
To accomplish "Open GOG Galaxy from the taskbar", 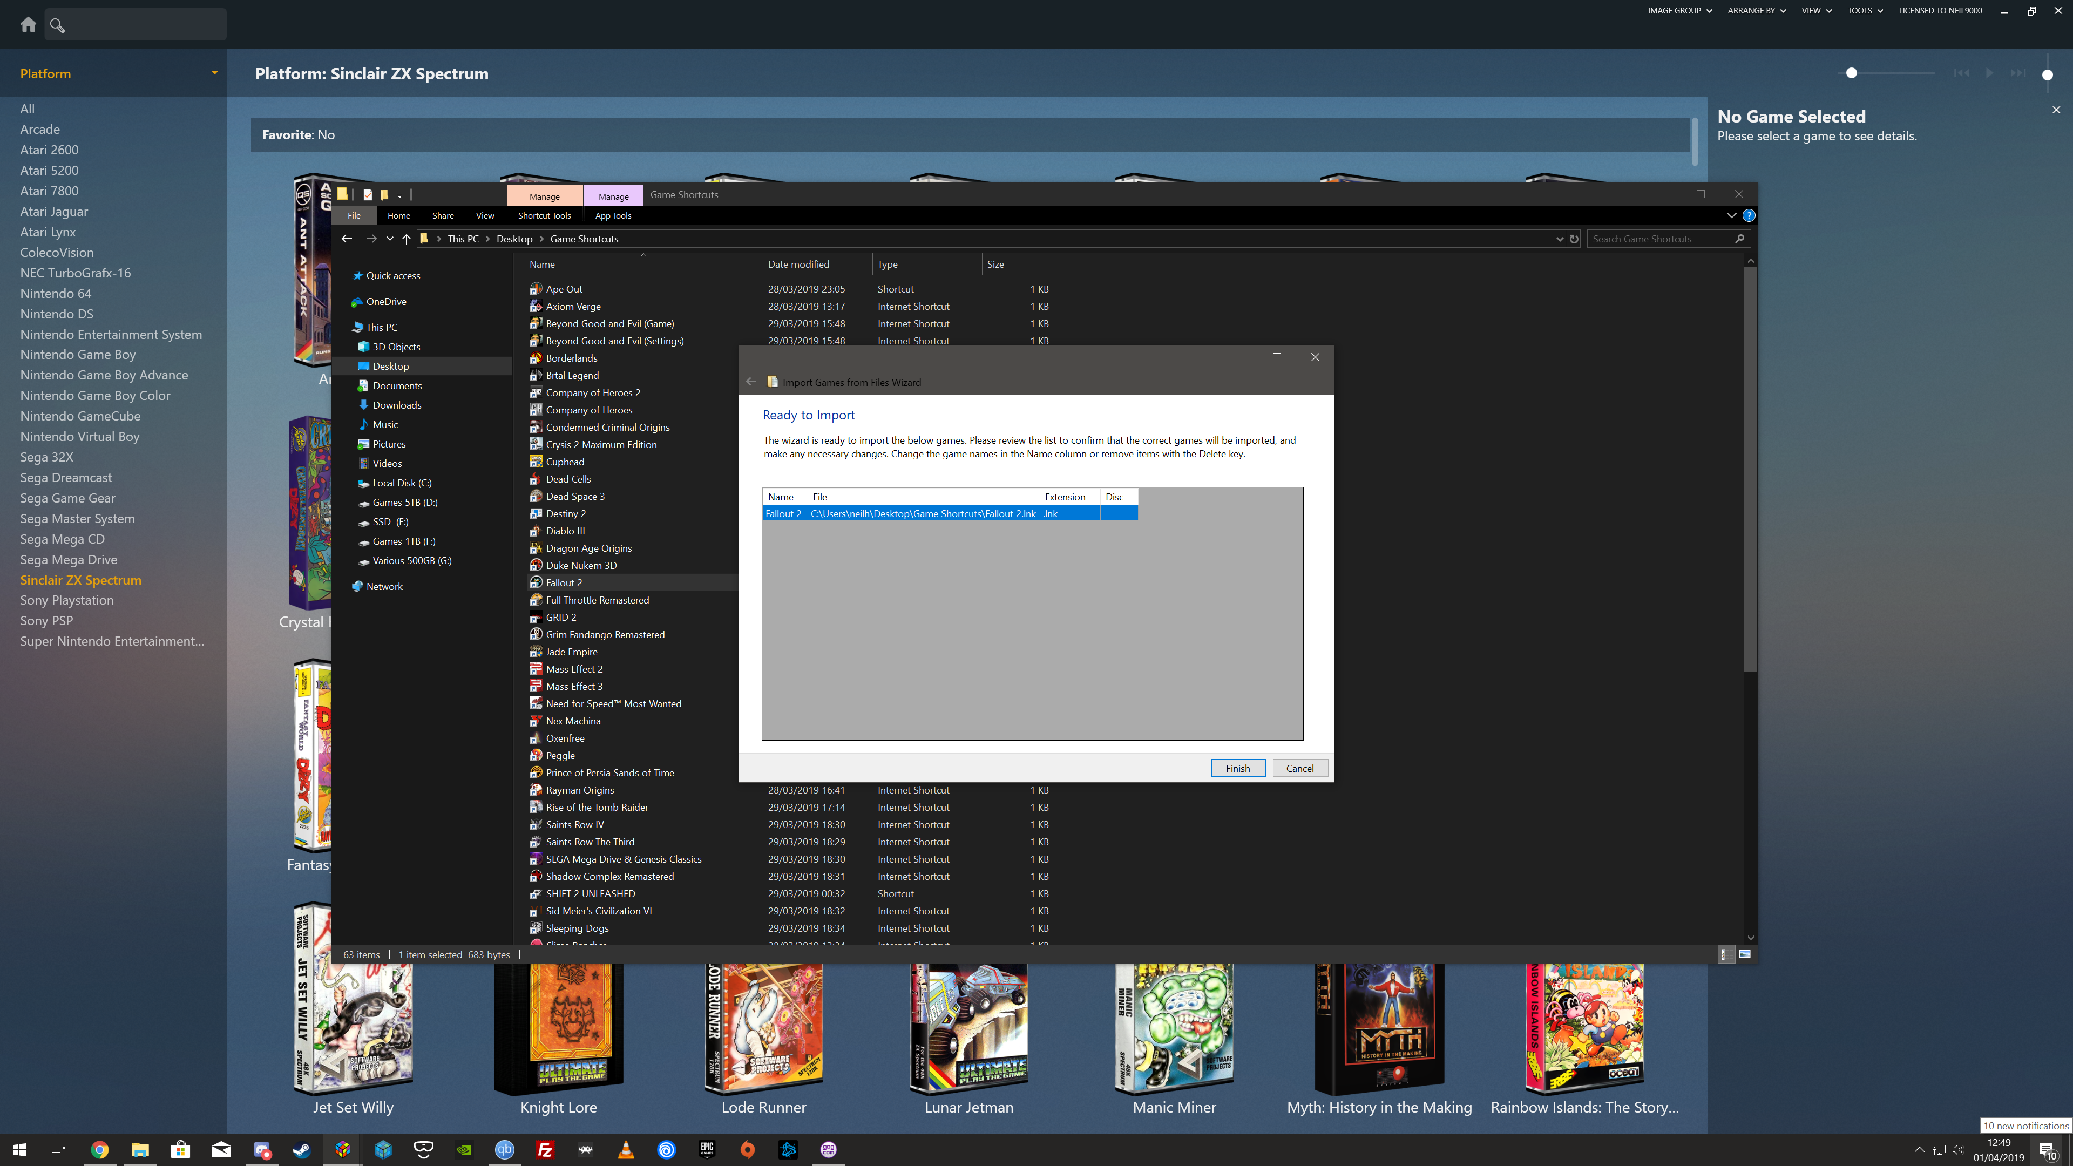I will 829,1150.
